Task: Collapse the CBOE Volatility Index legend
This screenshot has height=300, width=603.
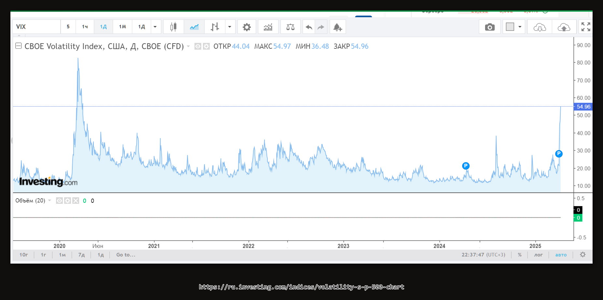Action: point(19,46)
